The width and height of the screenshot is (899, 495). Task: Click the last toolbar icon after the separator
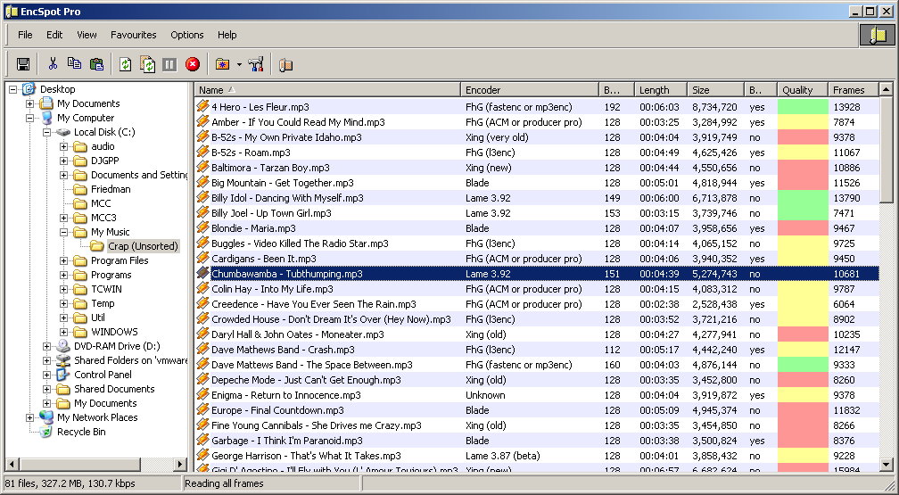tap(285, 65)
